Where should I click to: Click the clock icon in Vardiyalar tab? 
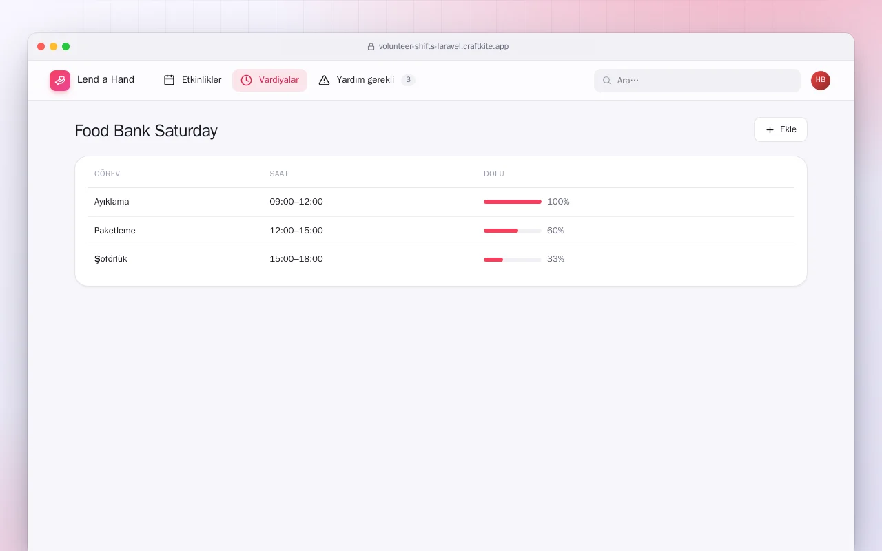[246, 80]
